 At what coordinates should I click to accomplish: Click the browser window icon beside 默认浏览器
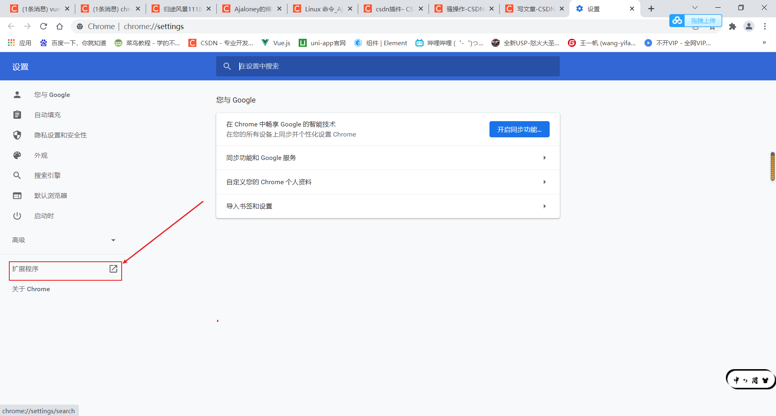point(17,195)
